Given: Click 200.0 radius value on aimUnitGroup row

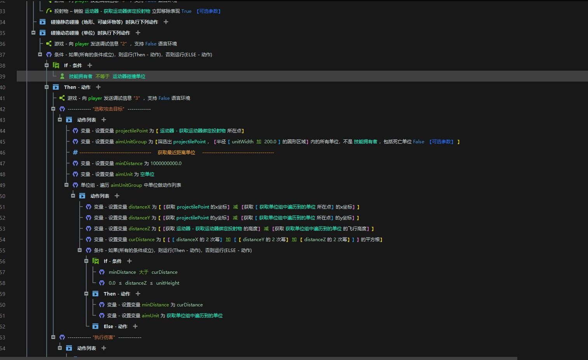Looking at the screenshot, I should (270, 141).
